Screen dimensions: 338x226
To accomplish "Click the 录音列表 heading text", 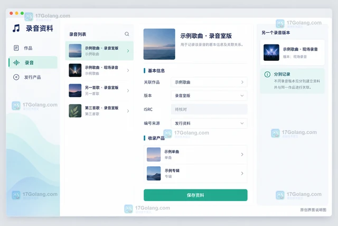I will click(78, 34).
